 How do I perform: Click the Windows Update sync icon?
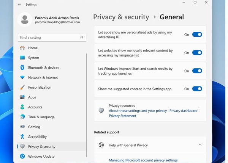coord(22,156)
